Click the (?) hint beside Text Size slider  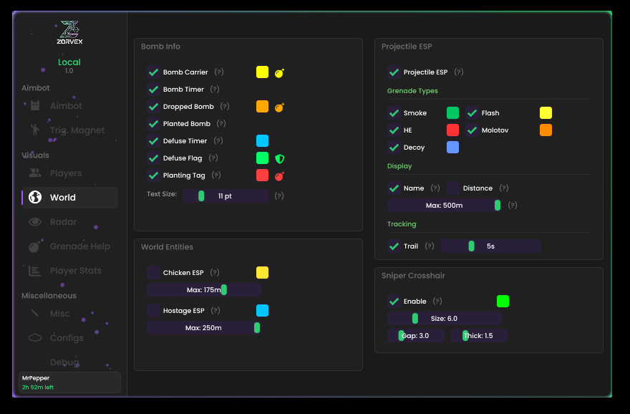point(279,196)
